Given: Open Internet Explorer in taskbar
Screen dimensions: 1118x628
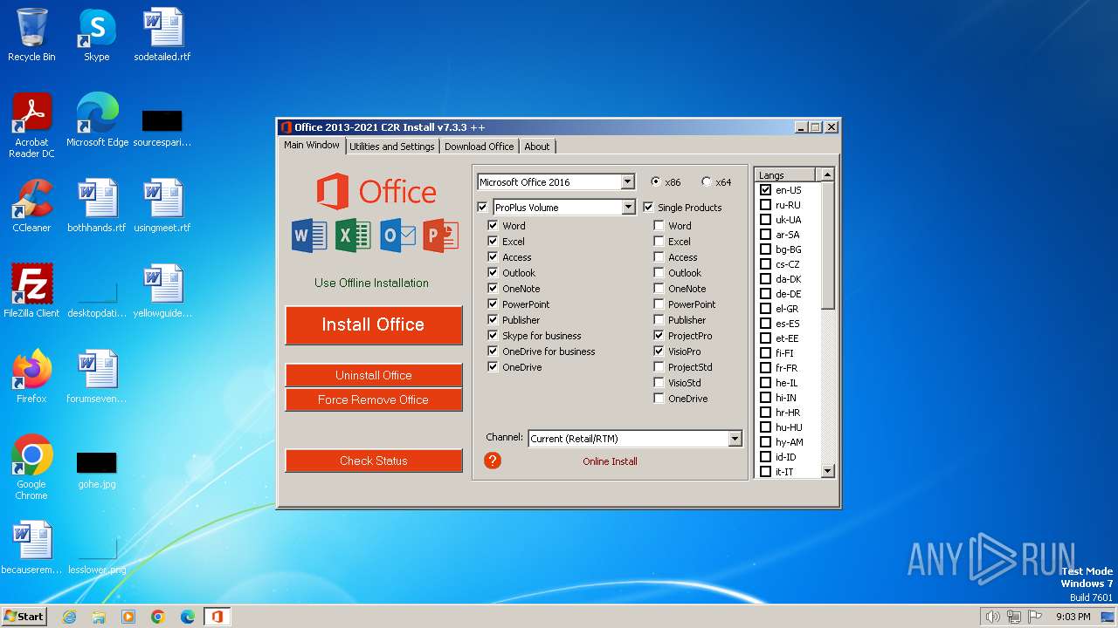Looking at the screenshot, I should tap(69, 617).
